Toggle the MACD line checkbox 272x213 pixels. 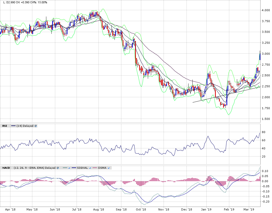click(69, 168)
